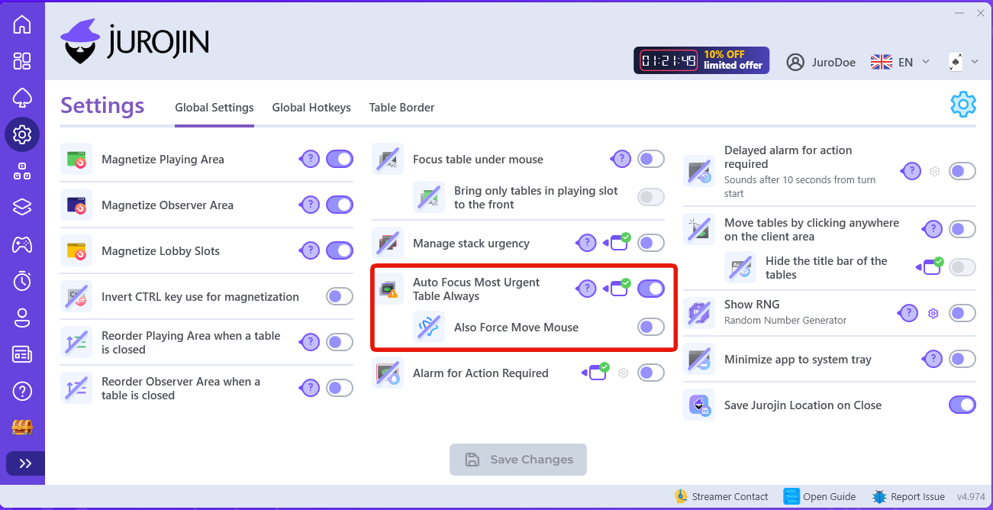Enable Also Force Move Mouse switch
This screenshot has height=510, width=993.
[651, 327]
